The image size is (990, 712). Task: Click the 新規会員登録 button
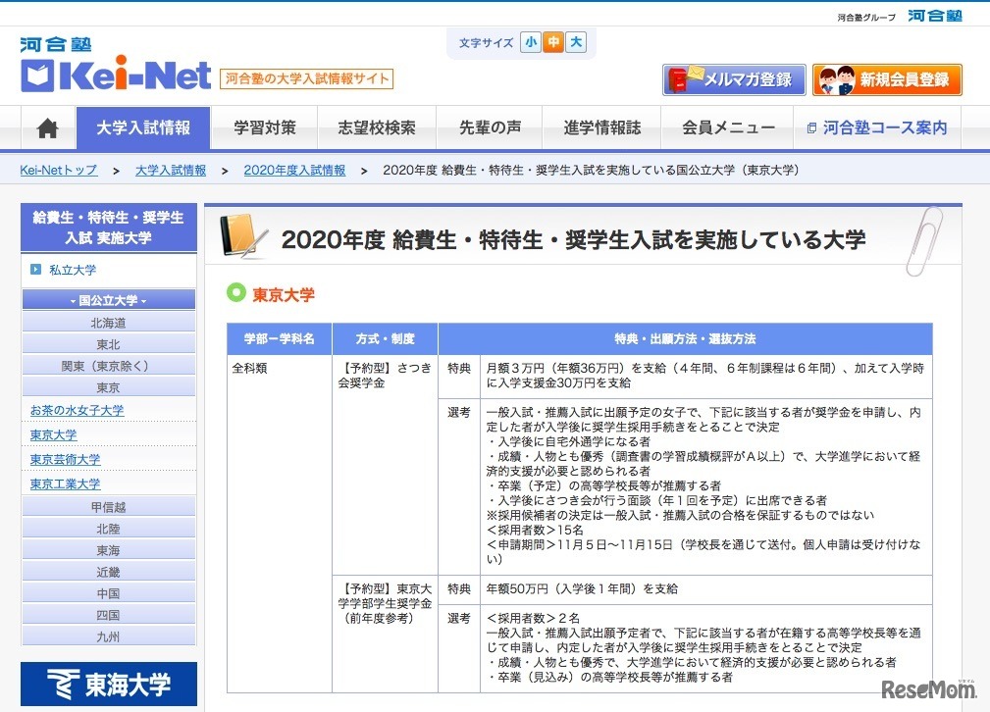pos(887,79)
